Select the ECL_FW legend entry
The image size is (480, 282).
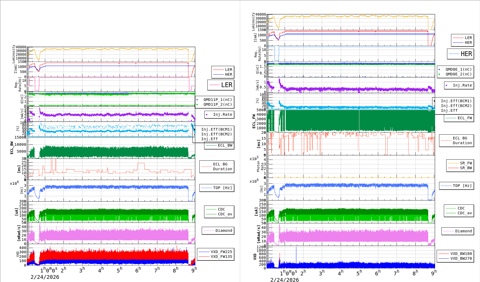(459, 118)
